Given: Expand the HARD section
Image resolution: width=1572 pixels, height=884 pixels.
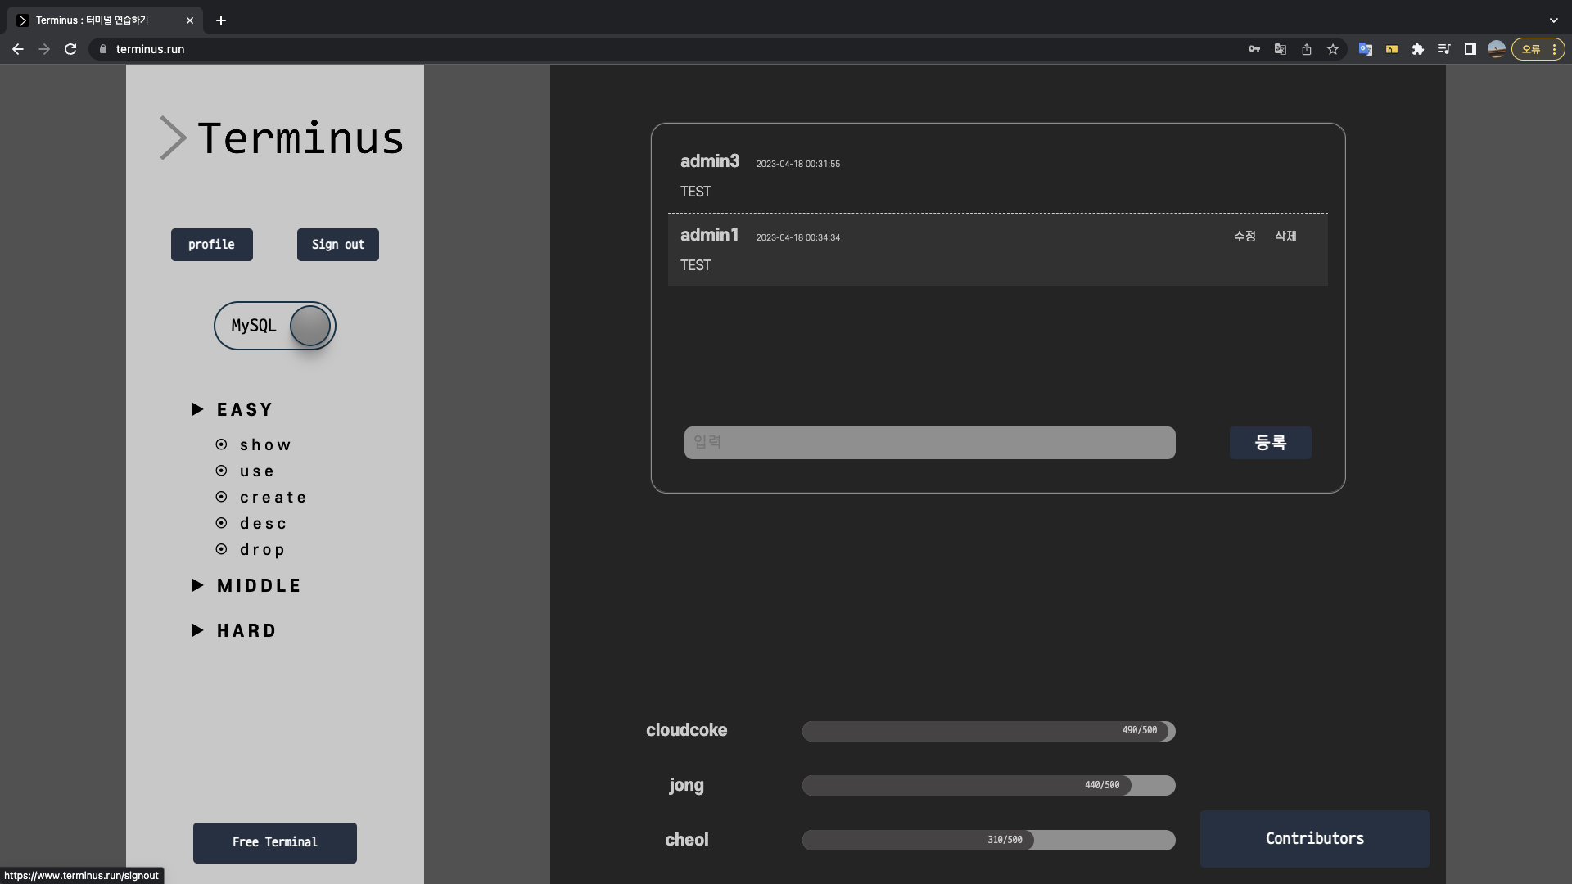Looking at the screenshot, I should tap(197, 630).
